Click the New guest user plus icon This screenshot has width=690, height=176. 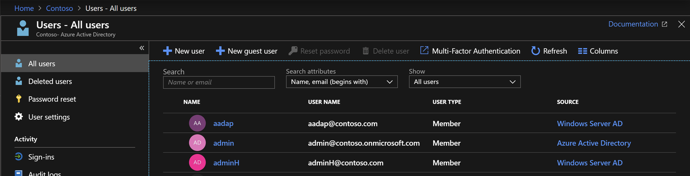click(220, 51)
